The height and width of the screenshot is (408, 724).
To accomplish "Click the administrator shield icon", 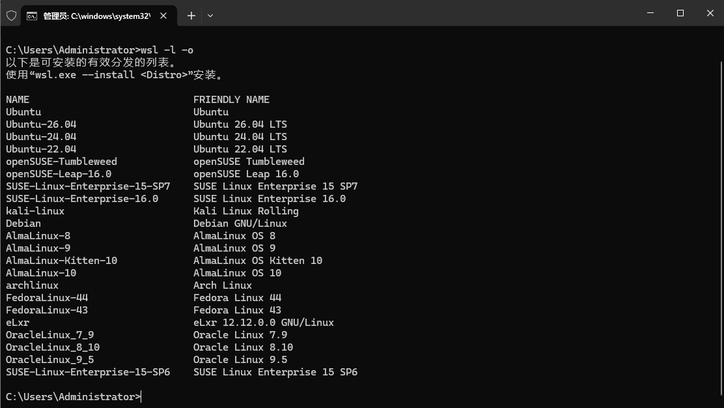I will coord(12,16).
